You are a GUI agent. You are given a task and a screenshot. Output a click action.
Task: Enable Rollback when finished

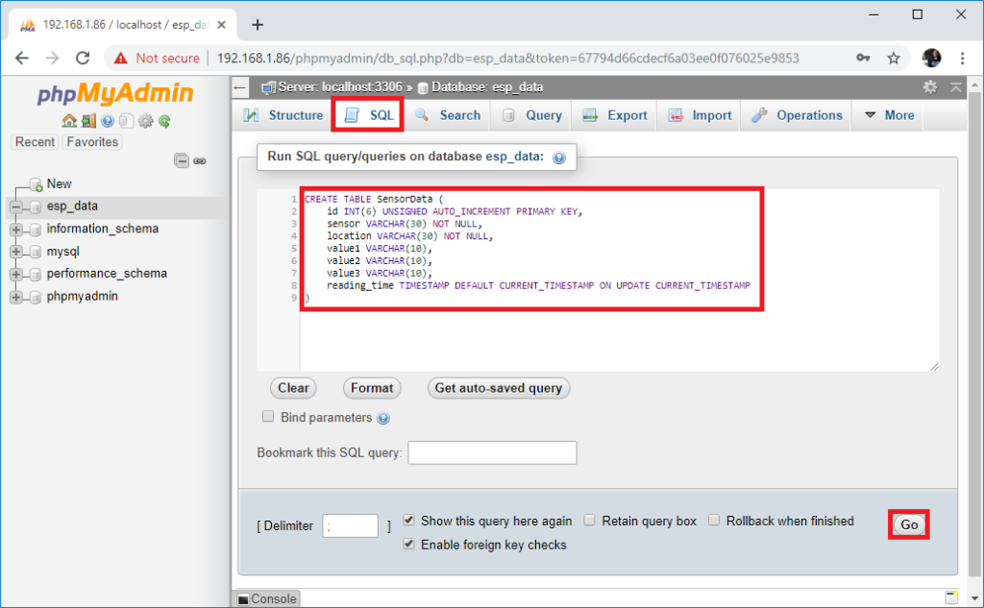pyautogui.click(x=714, y=521)
